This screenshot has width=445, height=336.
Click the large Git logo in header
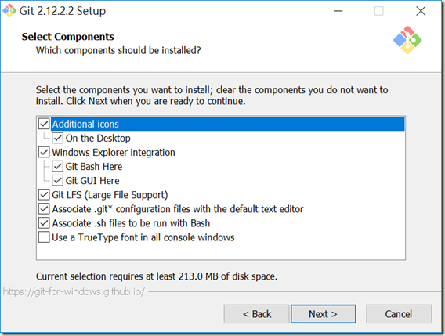coord(407,40)
